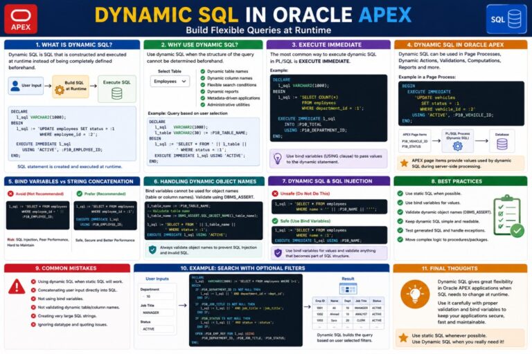Viewport: 532px width, 354px height.
Task: Click the red X Avoid (Not Recommended) icon
Action: click(x=10, y=194)
